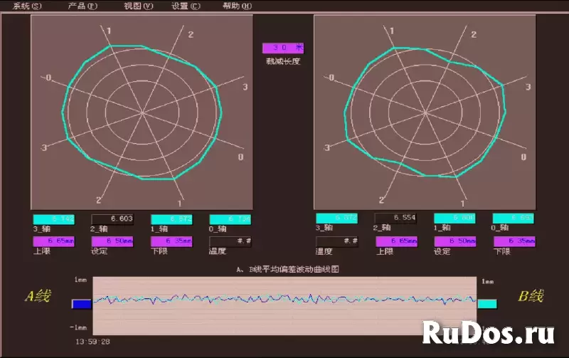Click left panel's 温度 value box
Screen dimensions: 569x358
click(231, 241)
